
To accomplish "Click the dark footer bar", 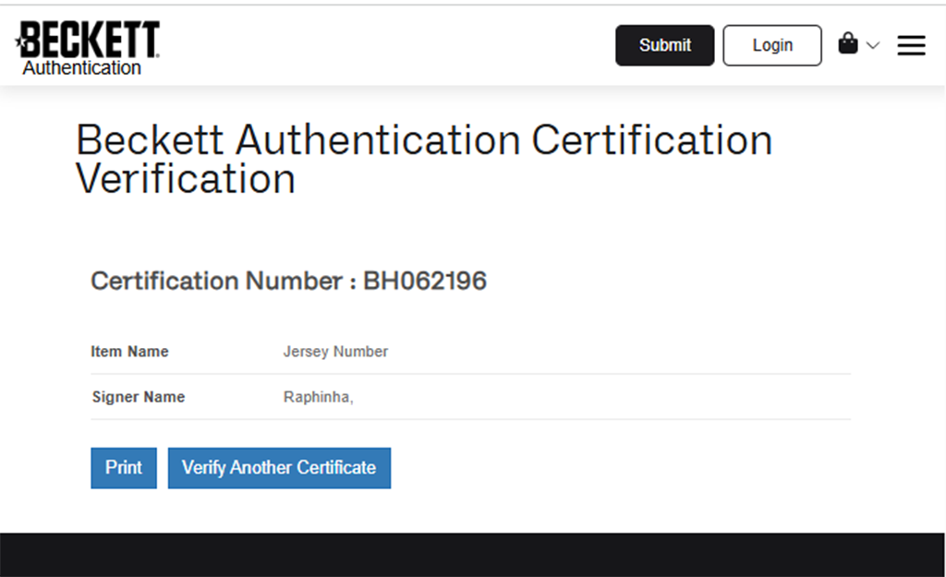I will pyautogui.click(x=473, y=554).
